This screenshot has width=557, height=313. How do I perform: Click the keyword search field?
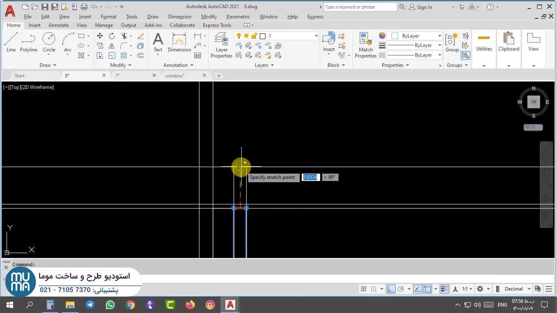pyautogui.click(x=359, y=7)
